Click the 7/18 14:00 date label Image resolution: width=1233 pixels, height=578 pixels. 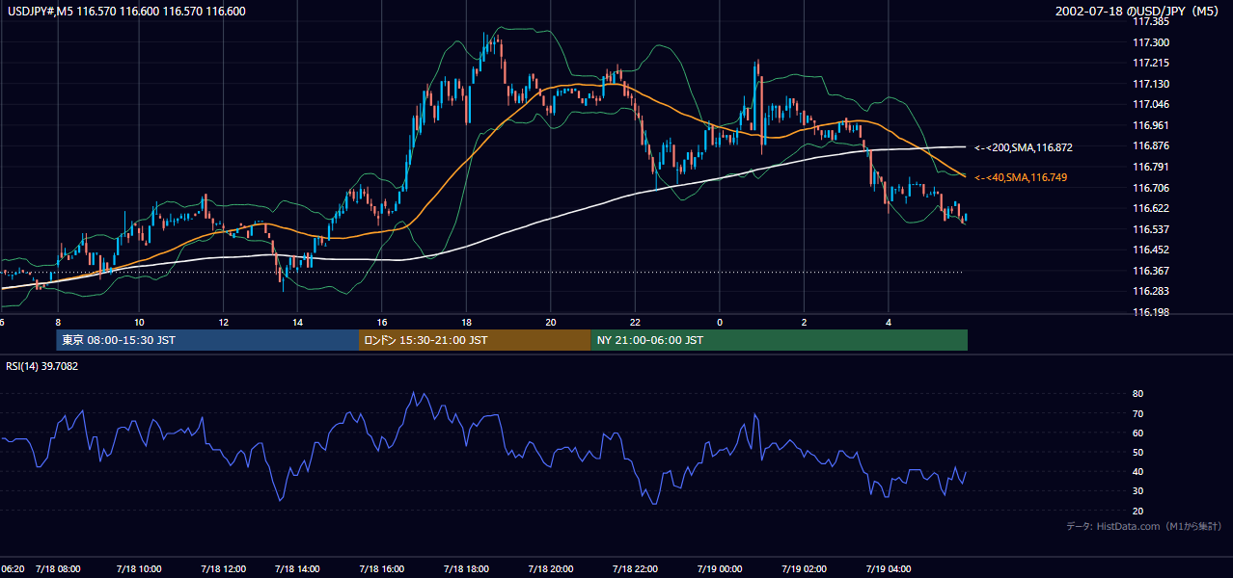296,568
